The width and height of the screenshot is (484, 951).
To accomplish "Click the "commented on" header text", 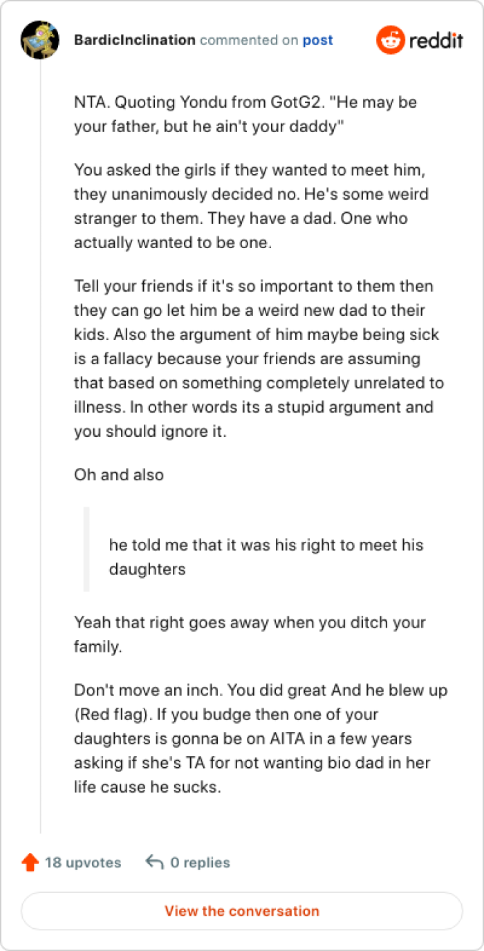I will [249, 40].
